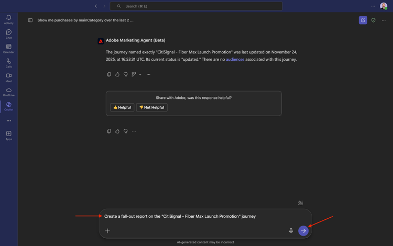Viewport: 393px width, 246px height.
Task: Copy the feedback card message
Action: pos(109,131)
